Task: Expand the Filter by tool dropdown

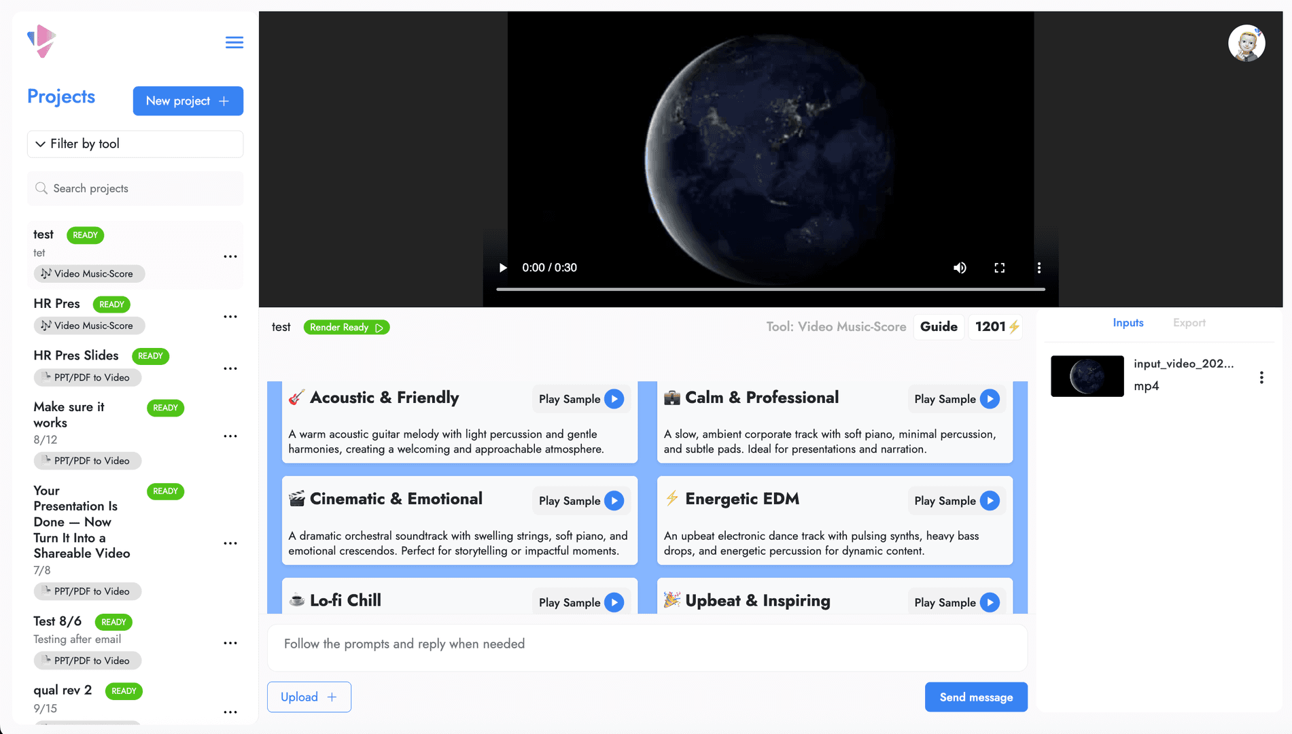Action: pos(135,143)
